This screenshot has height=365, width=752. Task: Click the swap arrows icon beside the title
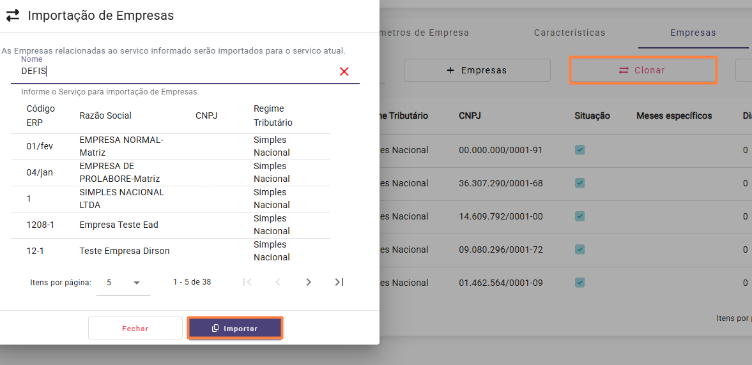tap(13, 15)
